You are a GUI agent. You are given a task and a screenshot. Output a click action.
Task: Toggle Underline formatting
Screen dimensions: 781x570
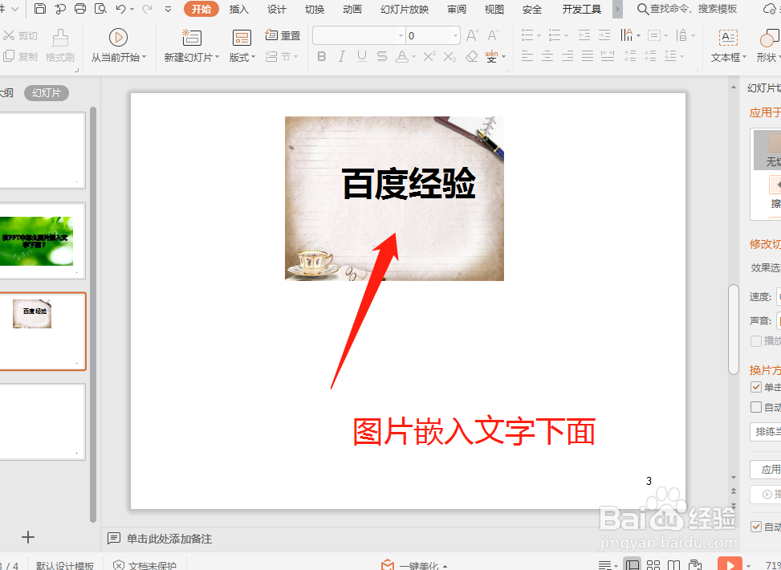362,56
